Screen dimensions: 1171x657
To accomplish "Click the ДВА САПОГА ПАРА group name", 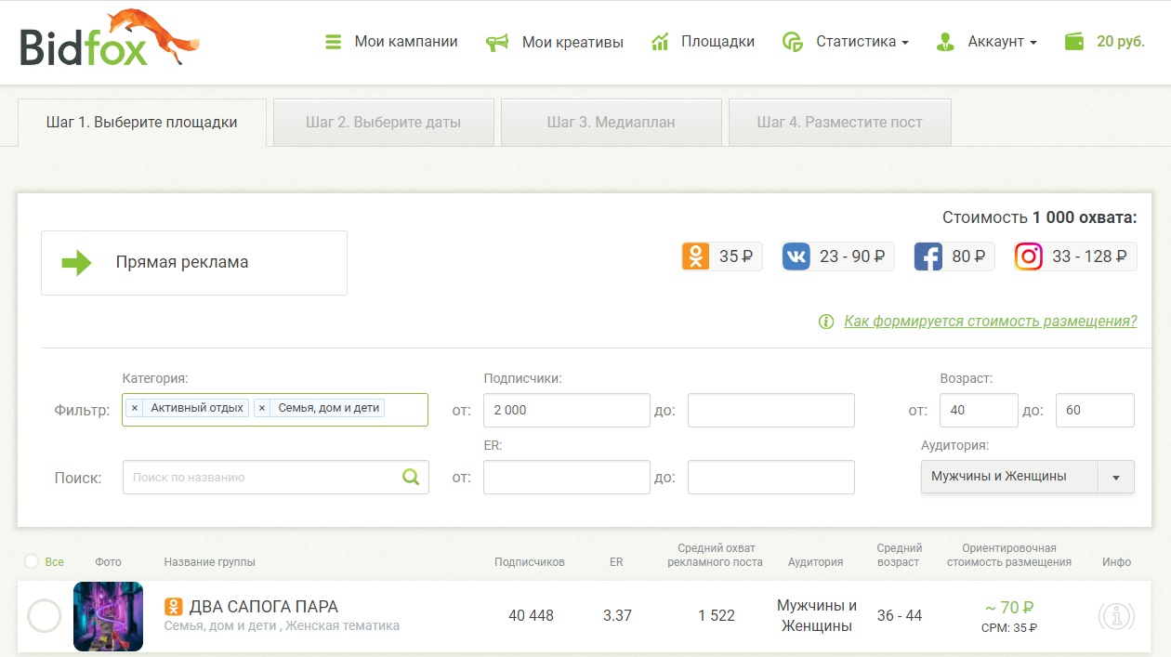I will (x=264, y=607).
